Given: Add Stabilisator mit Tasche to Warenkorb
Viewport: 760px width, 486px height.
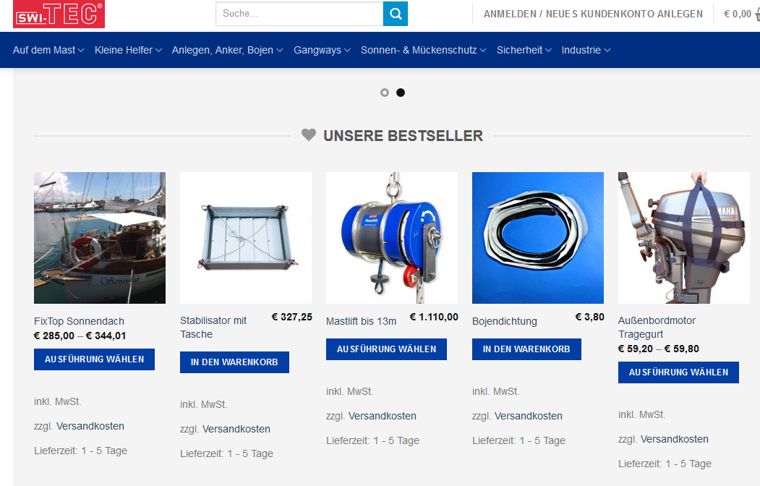Looking at the screenshot, I should (234, 362).
